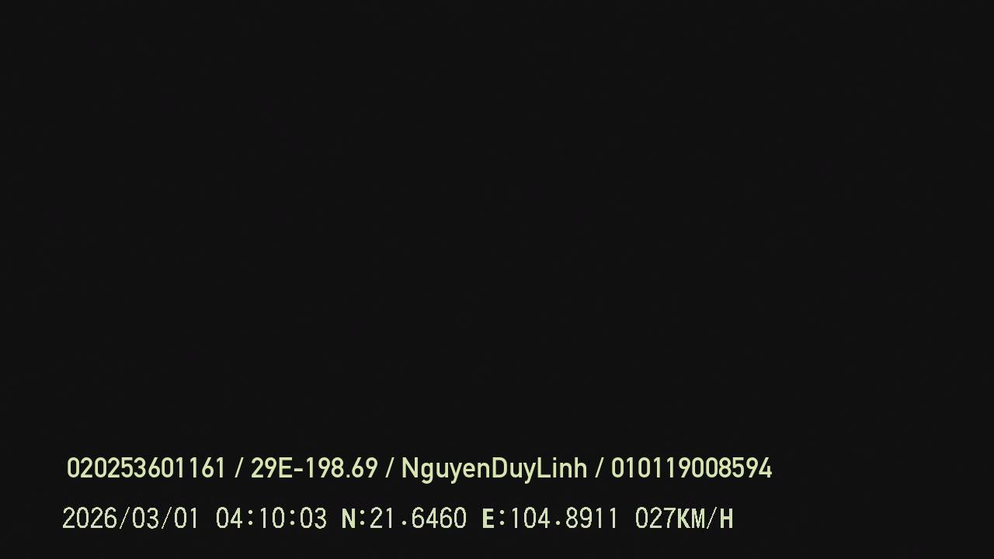The width and height of the screenshot is (994, 559).
Task: Click the driver name NguyenDuyLinh
Action: point(494,469)
